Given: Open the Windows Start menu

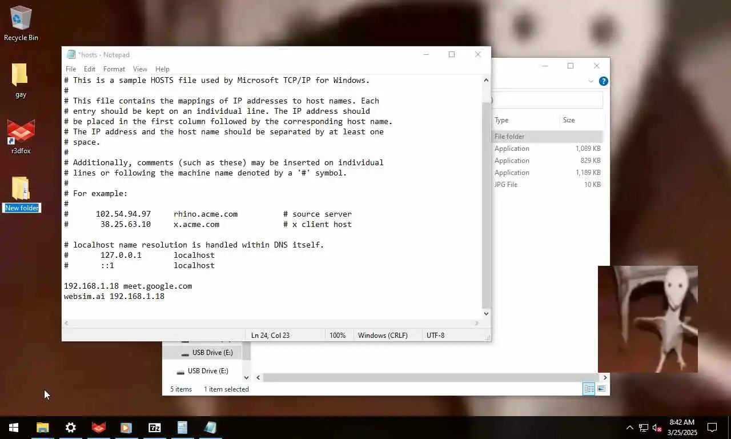Looking at the screenshot, I should pyautogui.click(x=14, y=428).
